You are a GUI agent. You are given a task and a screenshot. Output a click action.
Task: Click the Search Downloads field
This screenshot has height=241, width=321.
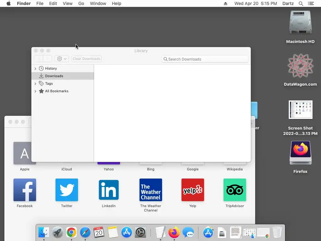click(x=205, y=59)
